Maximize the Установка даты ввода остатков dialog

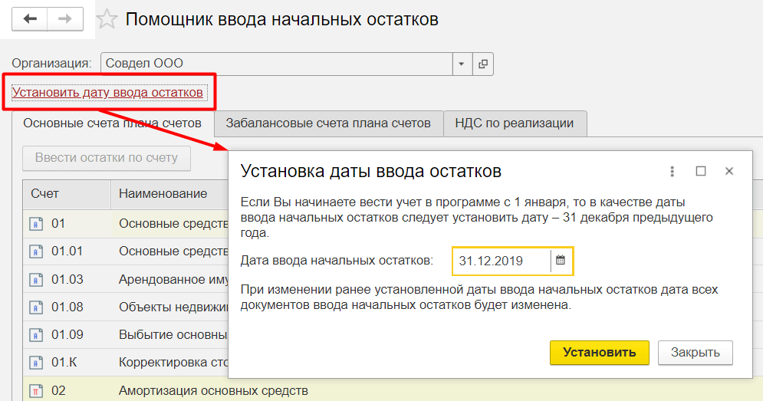[701, 171]
